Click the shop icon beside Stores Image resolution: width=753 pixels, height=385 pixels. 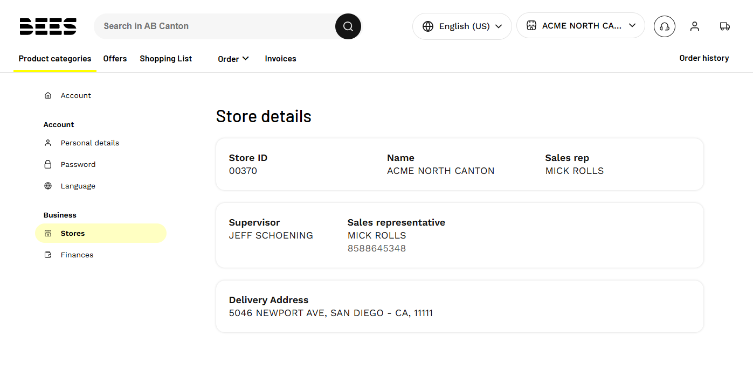[48, 233]
